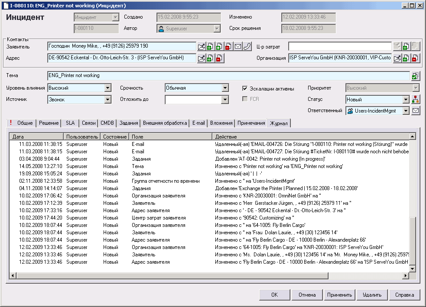Open the Связи tab

click(89, 123)
